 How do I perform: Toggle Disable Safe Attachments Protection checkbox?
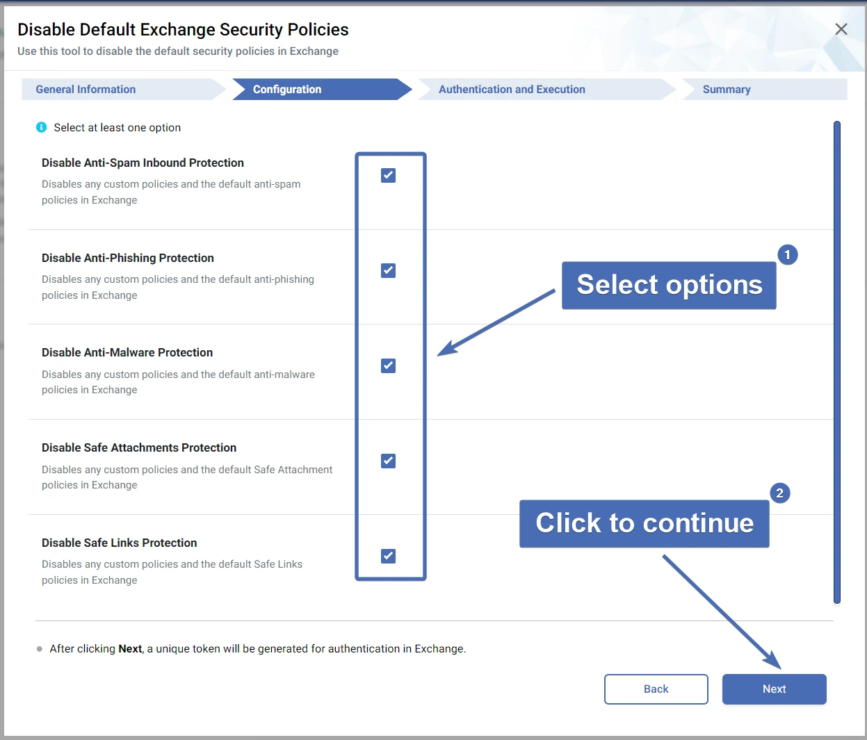tap(388, 461)
